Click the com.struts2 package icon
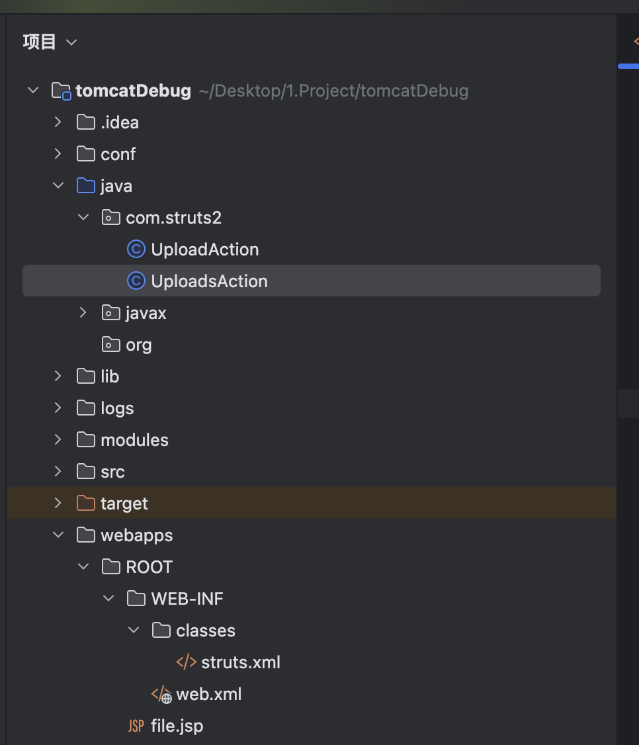The height and width of the screenshot is (745, 639). [110, 217]
